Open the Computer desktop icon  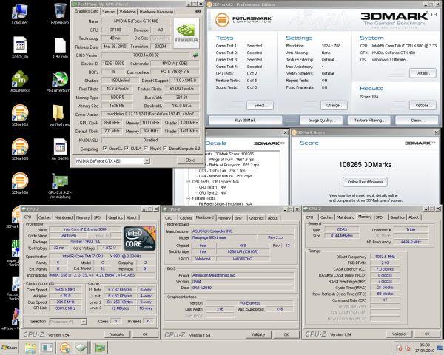coord(19,13)
